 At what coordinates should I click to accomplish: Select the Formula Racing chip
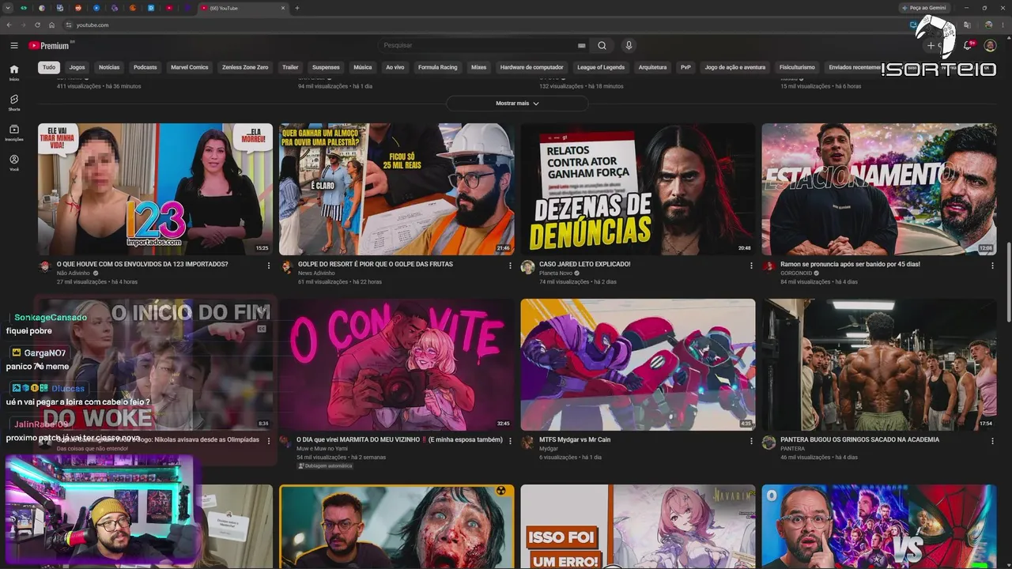438,67
